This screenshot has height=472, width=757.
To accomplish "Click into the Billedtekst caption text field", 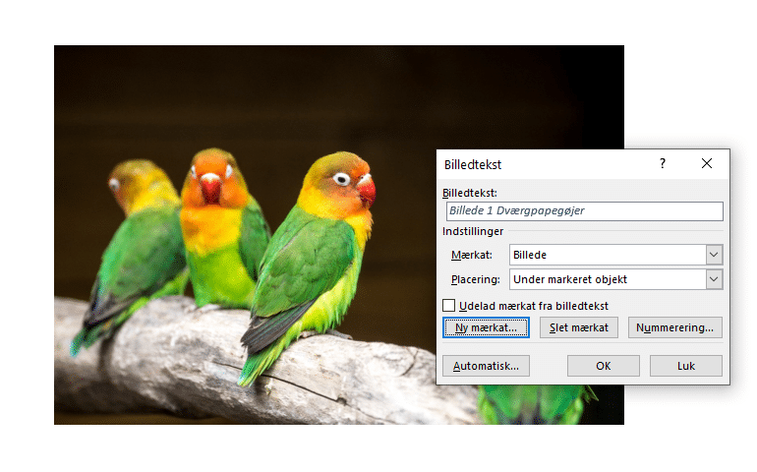I will 585,211.
